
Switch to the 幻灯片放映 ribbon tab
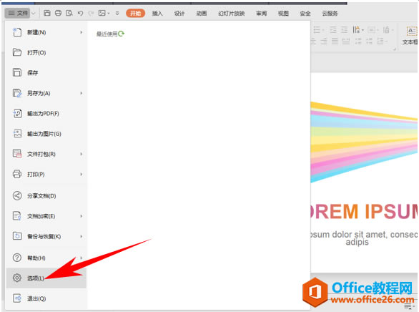point(232,14)
